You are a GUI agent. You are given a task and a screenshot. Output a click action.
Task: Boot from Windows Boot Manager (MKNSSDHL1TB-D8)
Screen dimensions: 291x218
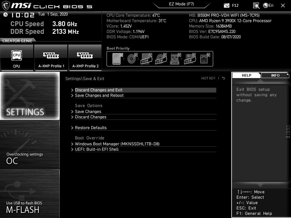click(145, 144)
